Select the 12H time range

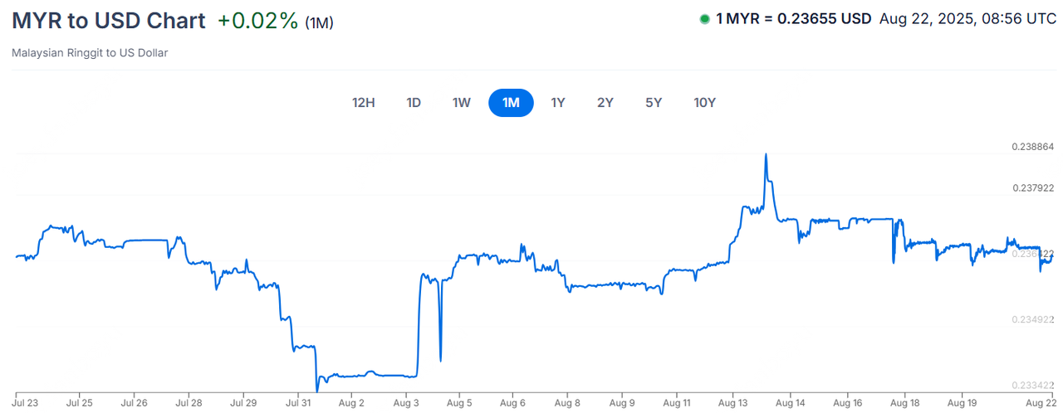(364, 103)
